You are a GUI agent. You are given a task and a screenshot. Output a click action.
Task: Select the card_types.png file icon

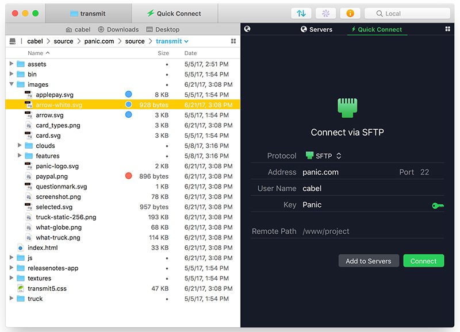(x=28, y=125)
